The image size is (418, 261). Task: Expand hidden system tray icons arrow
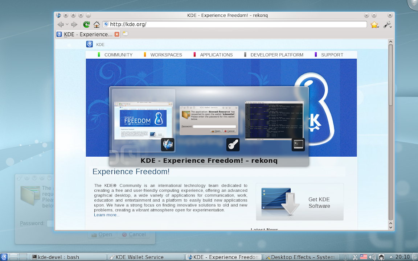point(391,257)
